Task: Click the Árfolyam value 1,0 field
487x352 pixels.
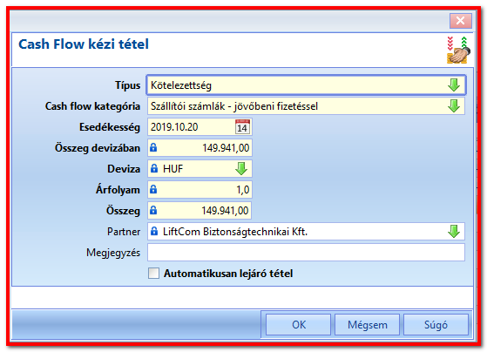Action: coord(200,190)
